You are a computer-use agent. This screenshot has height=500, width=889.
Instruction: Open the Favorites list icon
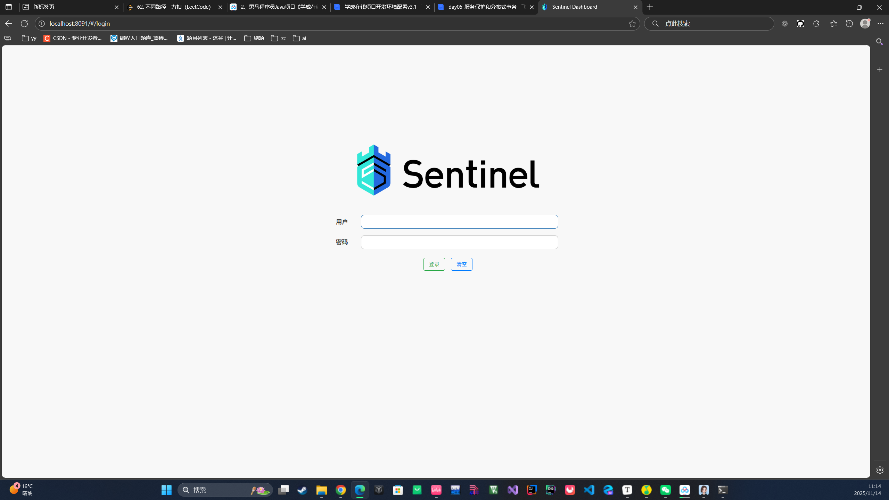point(833,23)
